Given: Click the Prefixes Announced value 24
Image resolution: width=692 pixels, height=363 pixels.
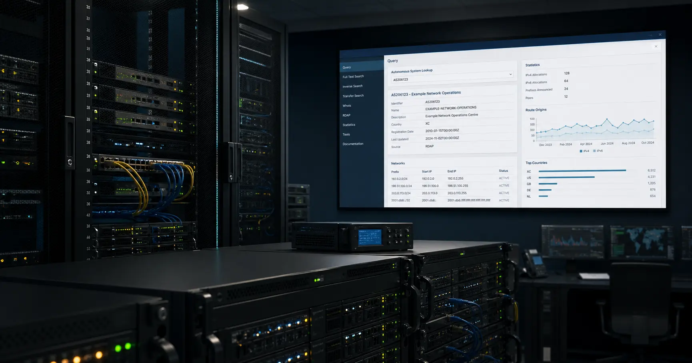Looking at the screenshot, I should pos(566,89).
